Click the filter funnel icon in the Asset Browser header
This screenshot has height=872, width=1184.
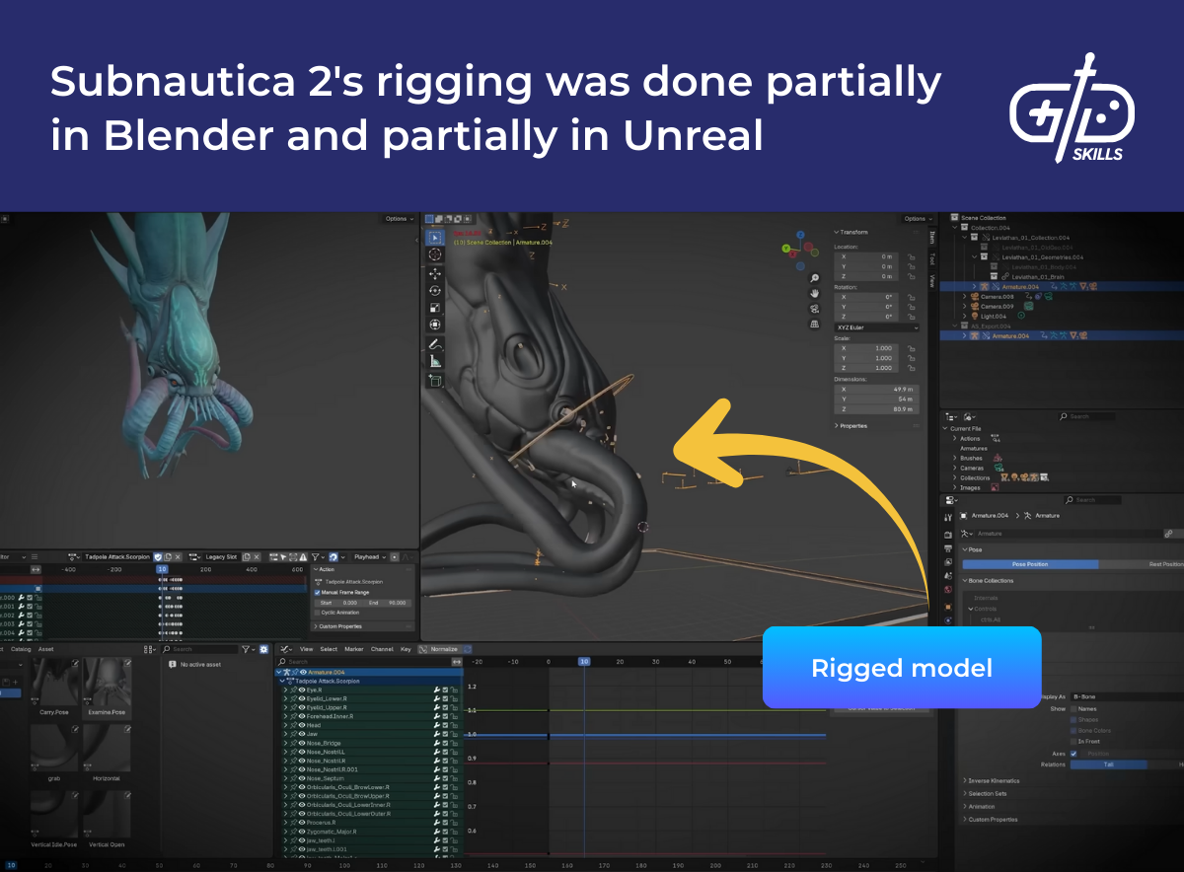click(x=245, y=649)
